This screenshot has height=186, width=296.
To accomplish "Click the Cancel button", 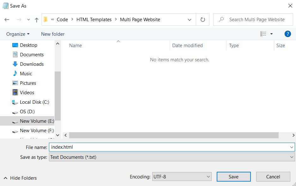I will pyautogui.click(x=273, y=177).
